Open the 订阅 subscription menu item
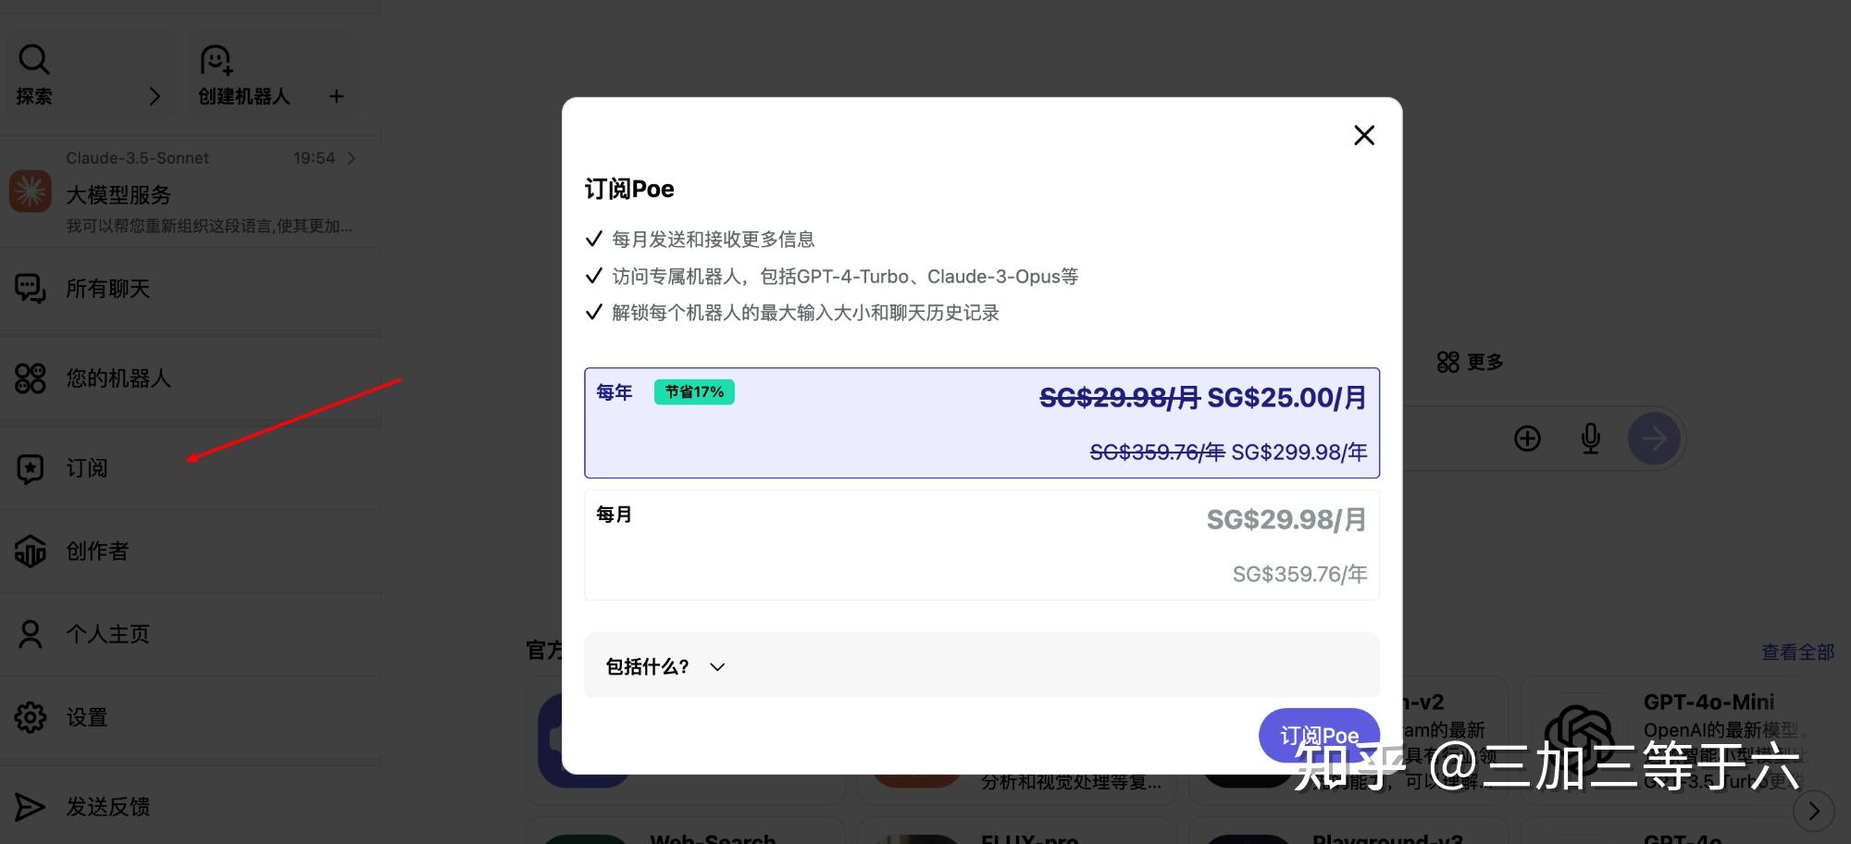 86,467
